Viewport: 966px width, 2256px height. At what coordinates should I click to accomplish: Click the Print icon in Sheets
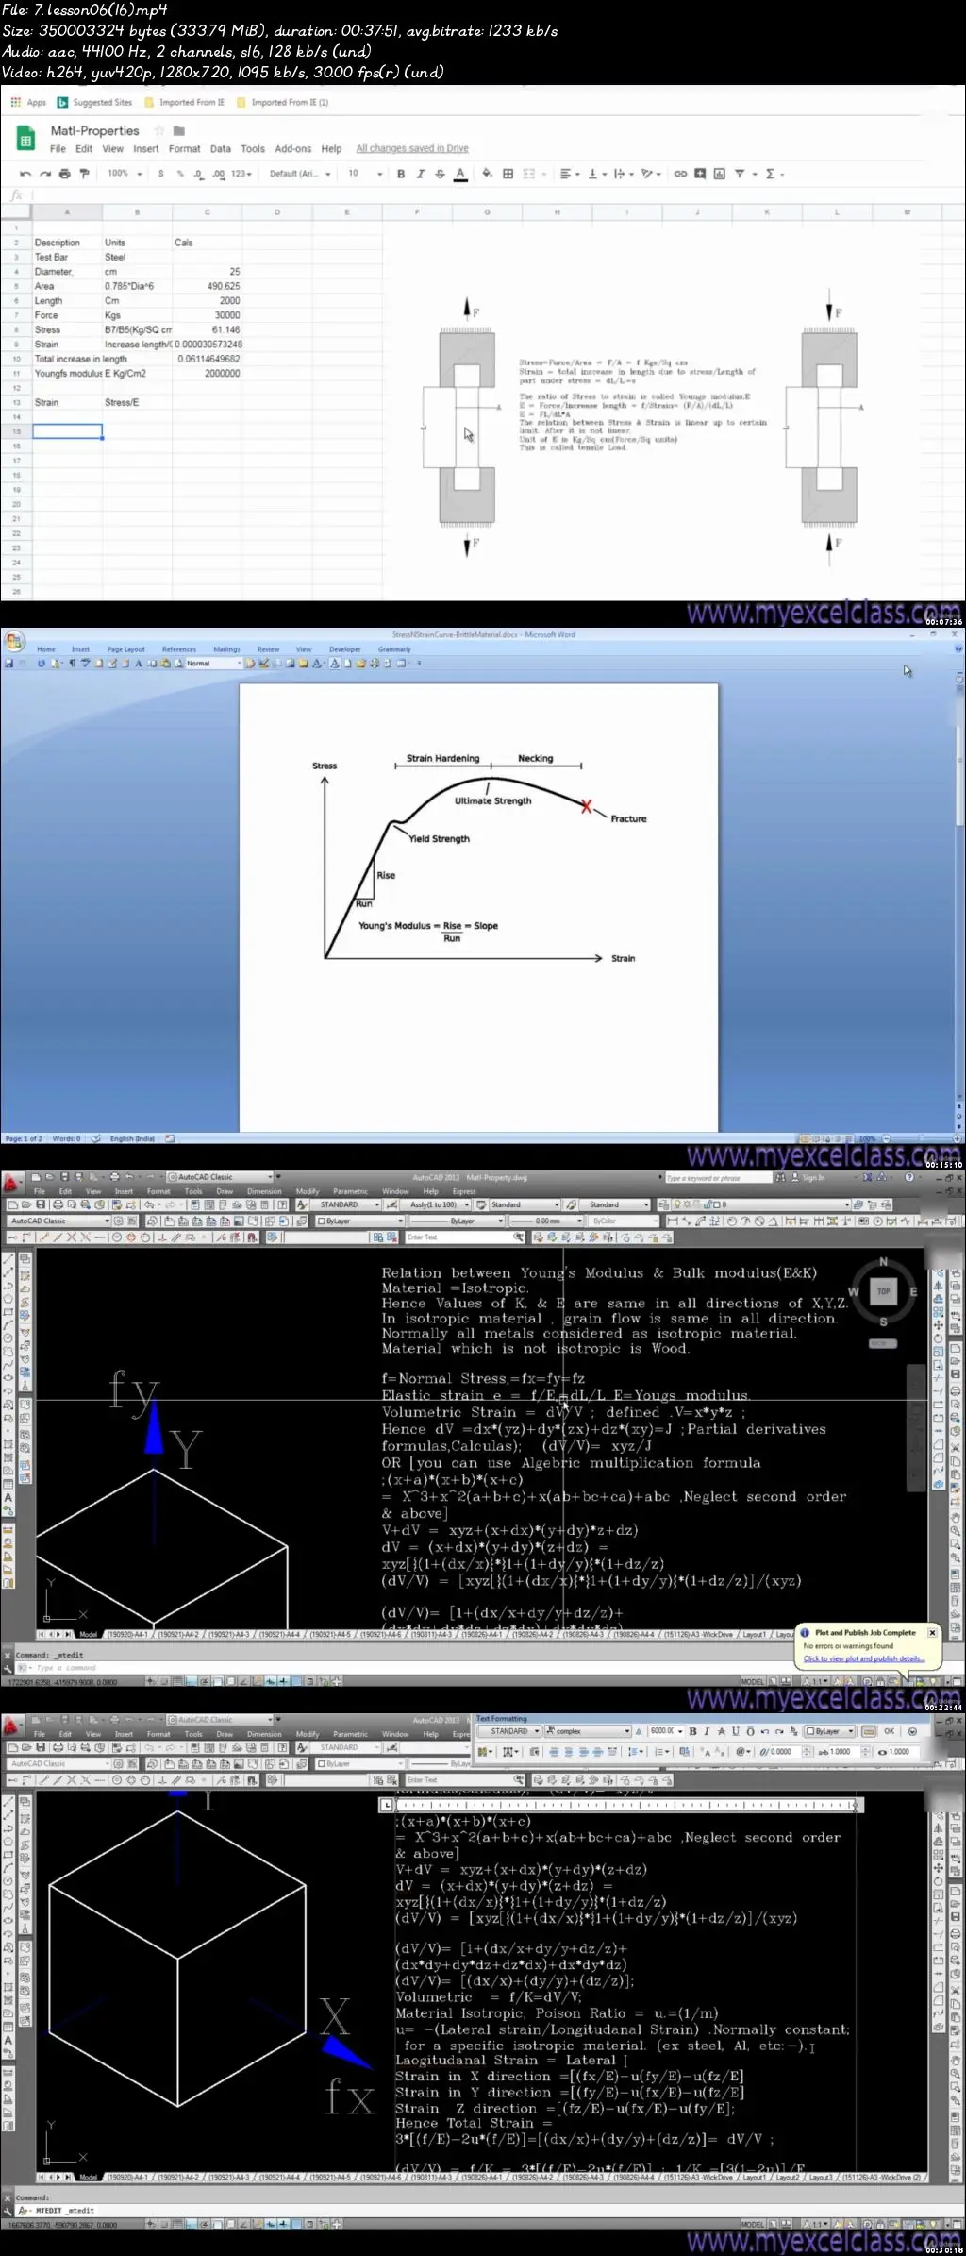pyautogui.click(x=64, y=174)
